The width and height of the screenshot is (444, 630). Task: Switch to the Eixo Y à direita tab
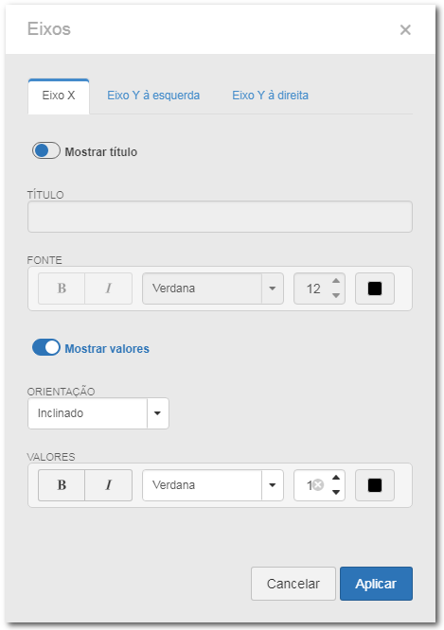[270, 96]
